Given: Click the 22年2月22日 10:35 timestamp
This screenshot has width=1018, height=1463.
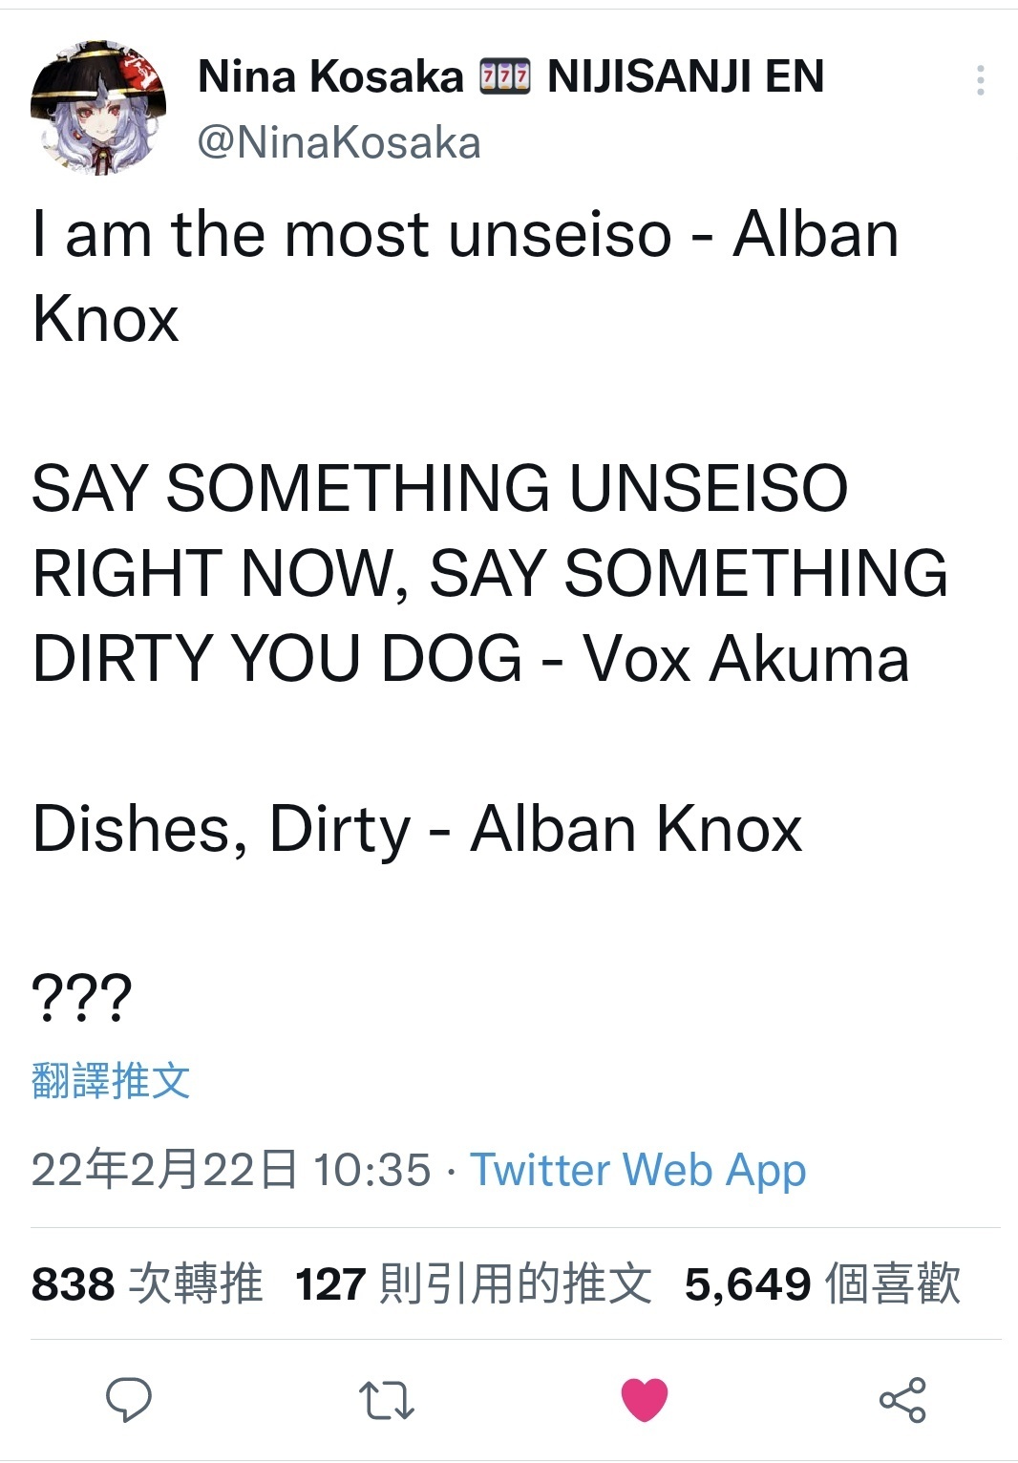Looking at the screenshot, I should (231, 1170).
